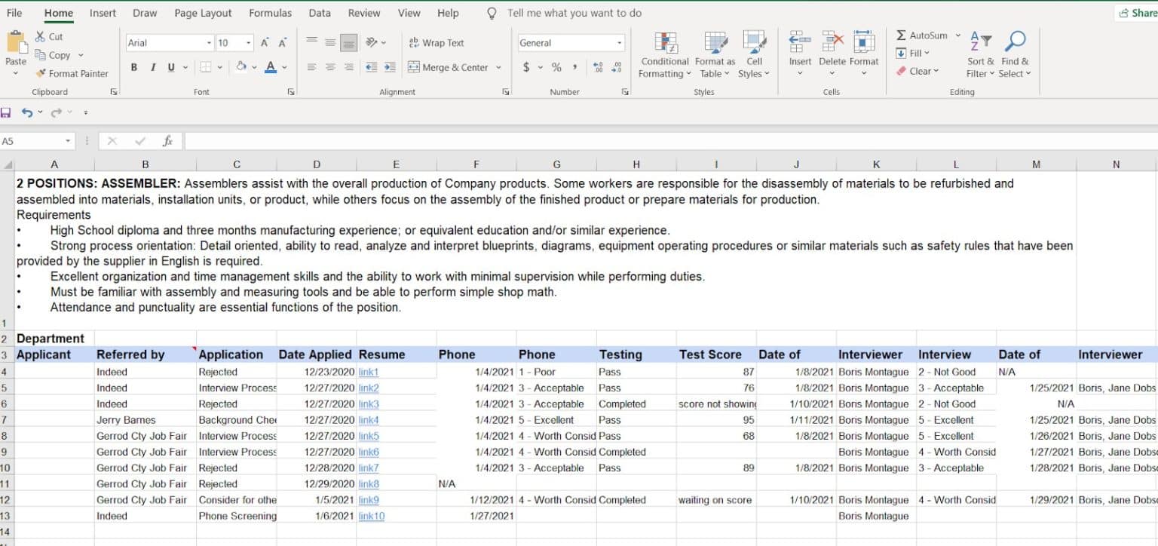Open Sort & Filter options
This screenshot has height=546, width=1158.
979,53
